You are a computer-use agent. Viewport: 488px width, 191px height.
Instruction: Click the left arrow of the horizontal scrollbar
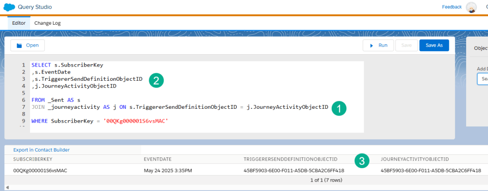(x=7, y=188)
